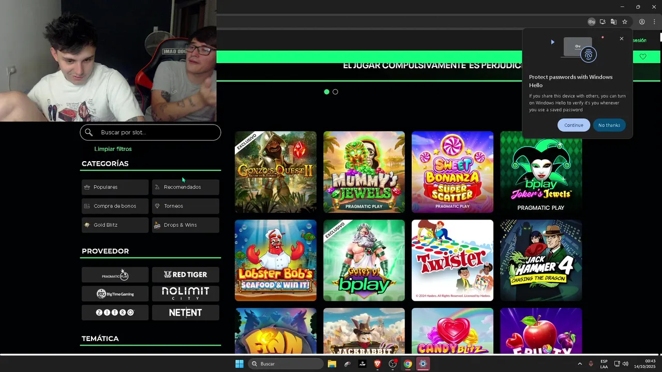The image size is (662, 372).
Task: Close the Windows Hello password popup
Action: (622, 39)
